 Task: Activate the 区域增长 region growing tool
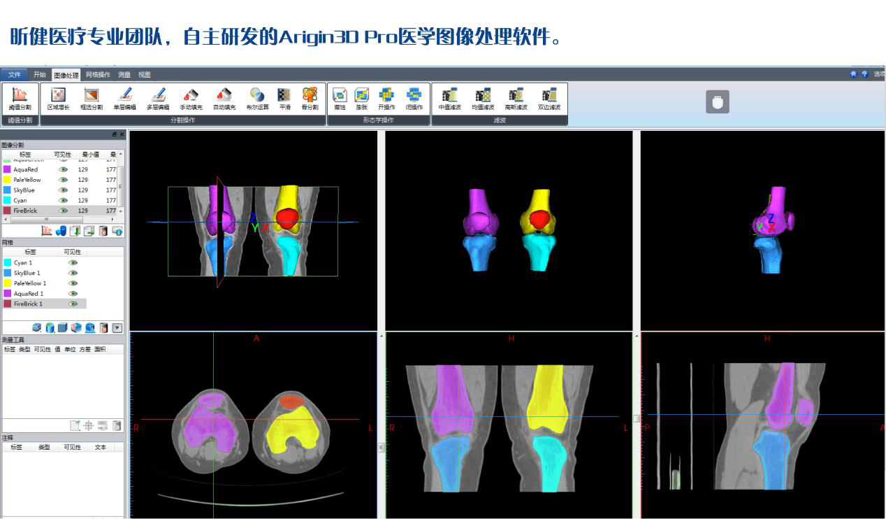click(x=58, y=99)
